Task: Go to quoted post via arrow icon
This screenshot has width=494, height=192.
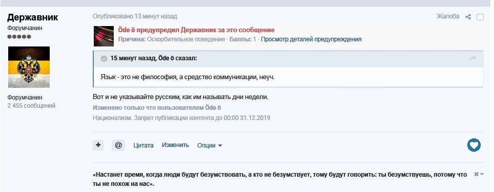Action: tap(473, 58)
